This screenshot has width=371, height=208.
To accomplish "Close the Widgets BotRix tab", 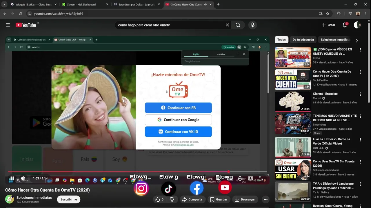I will coord(55,5).
